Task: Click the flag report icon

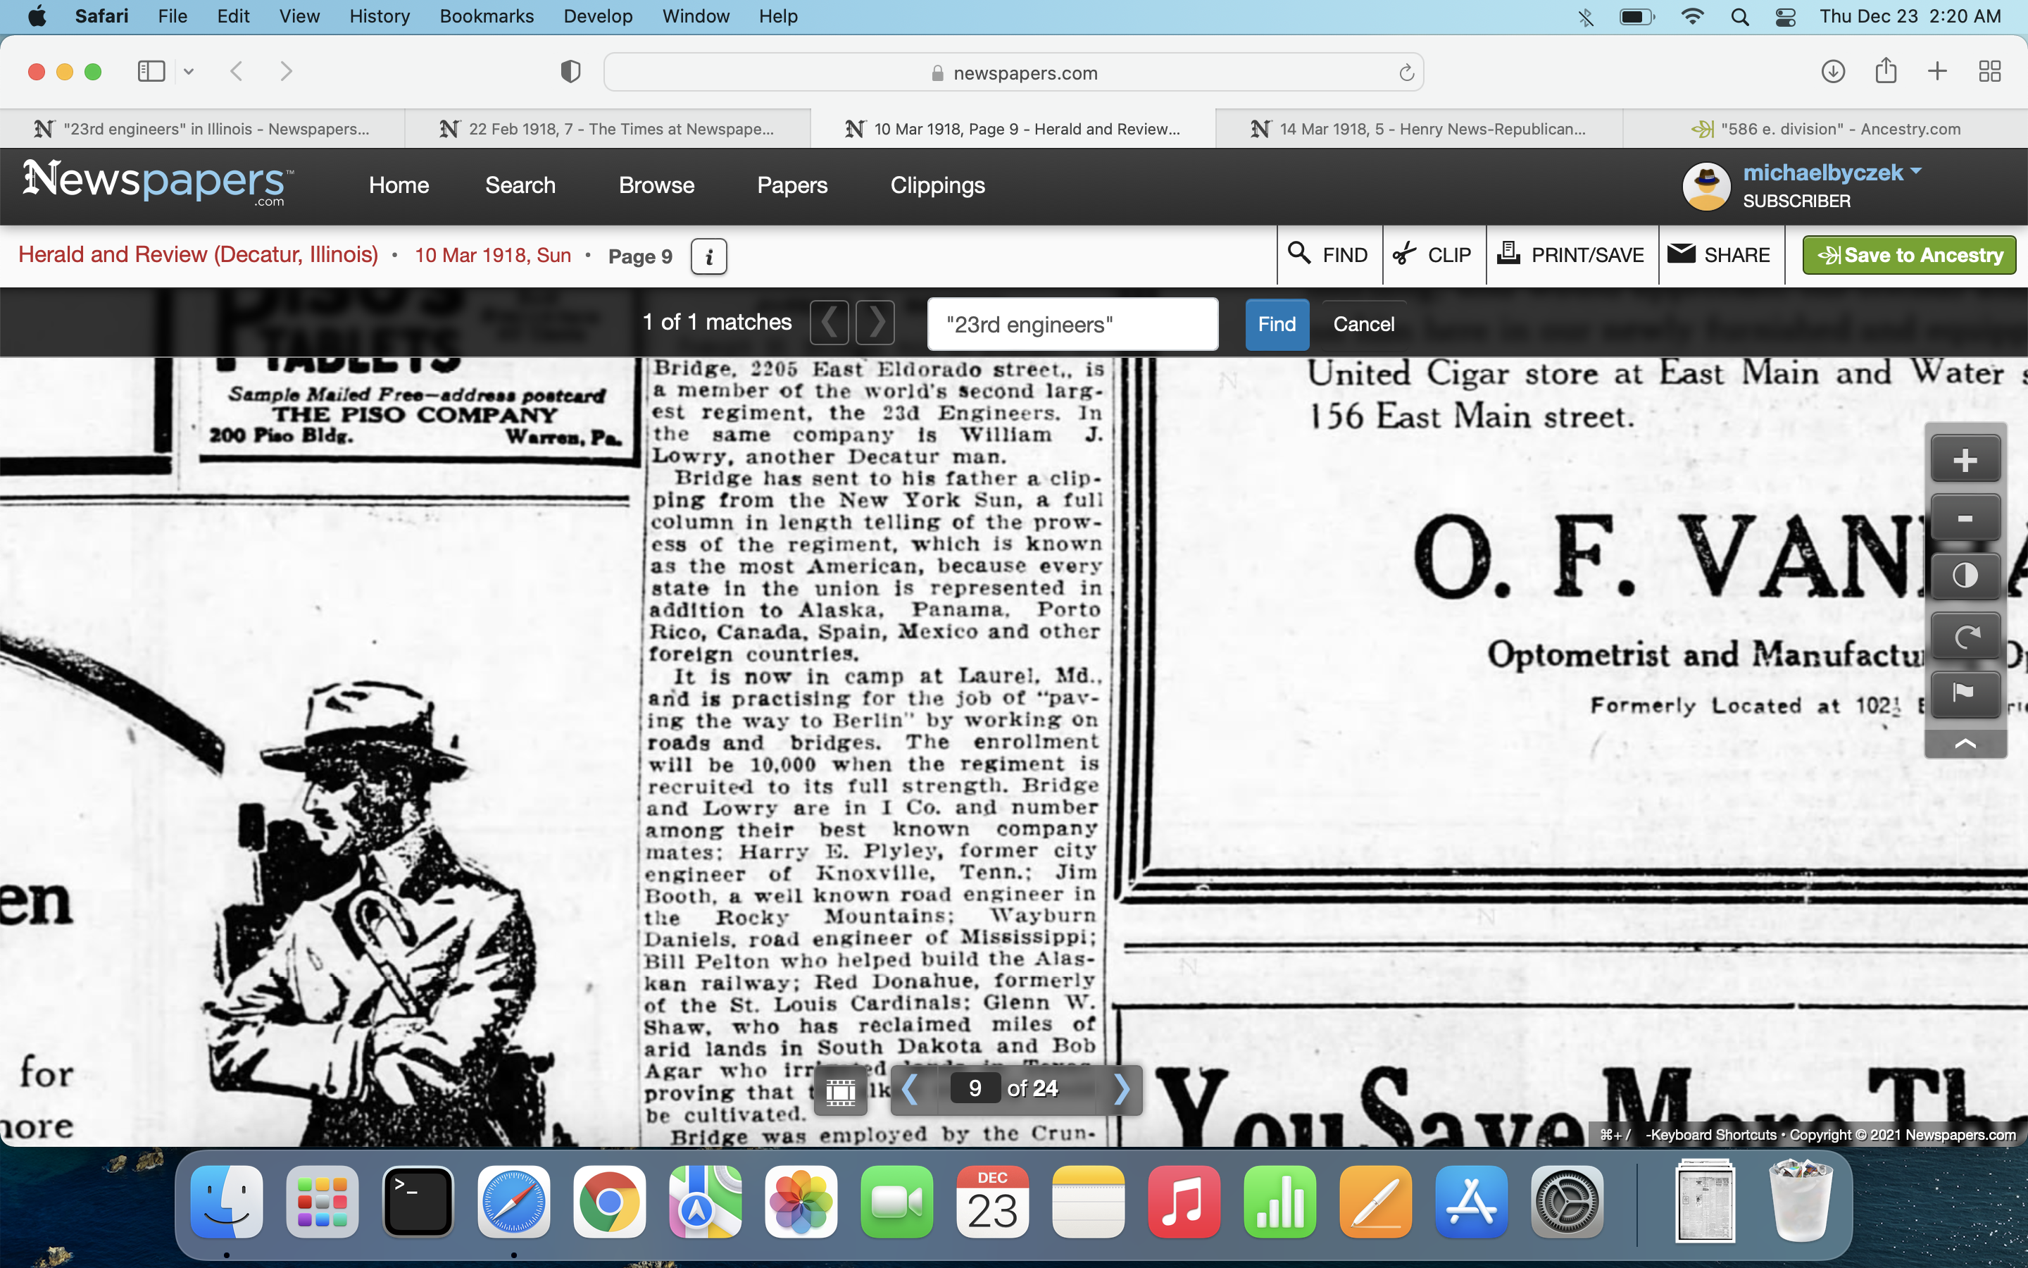Action: pos(1965,692)
